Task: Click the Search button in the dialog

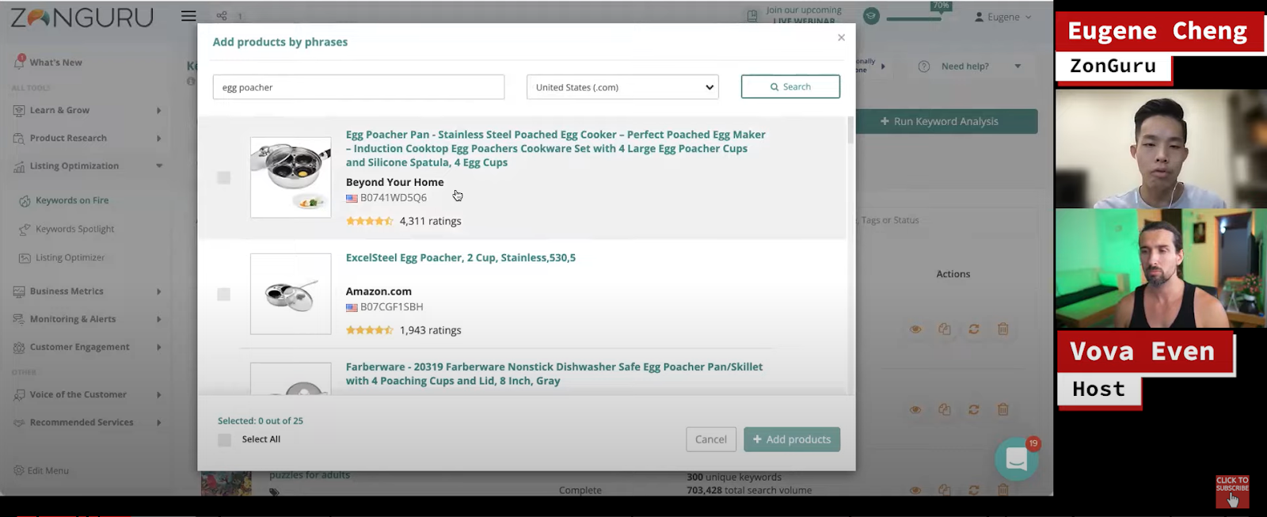Action: click(790, 87)
